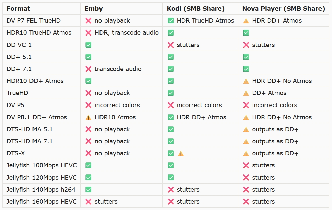The width and height of the screenshot is (332, 210).
Task: Click the warning icon in Nova Player DV P7 FEL row
Action: (246, 21)
